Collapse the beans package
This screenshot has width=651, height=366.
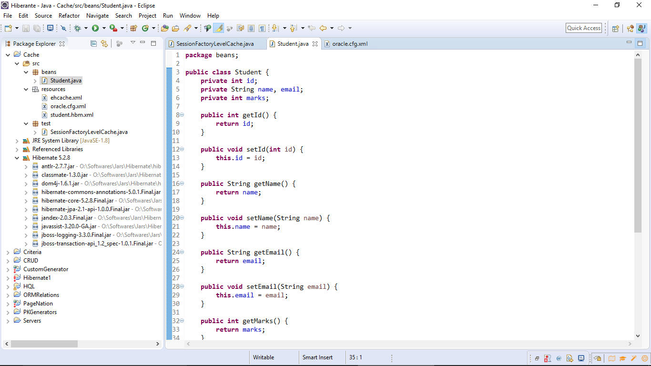26,71
